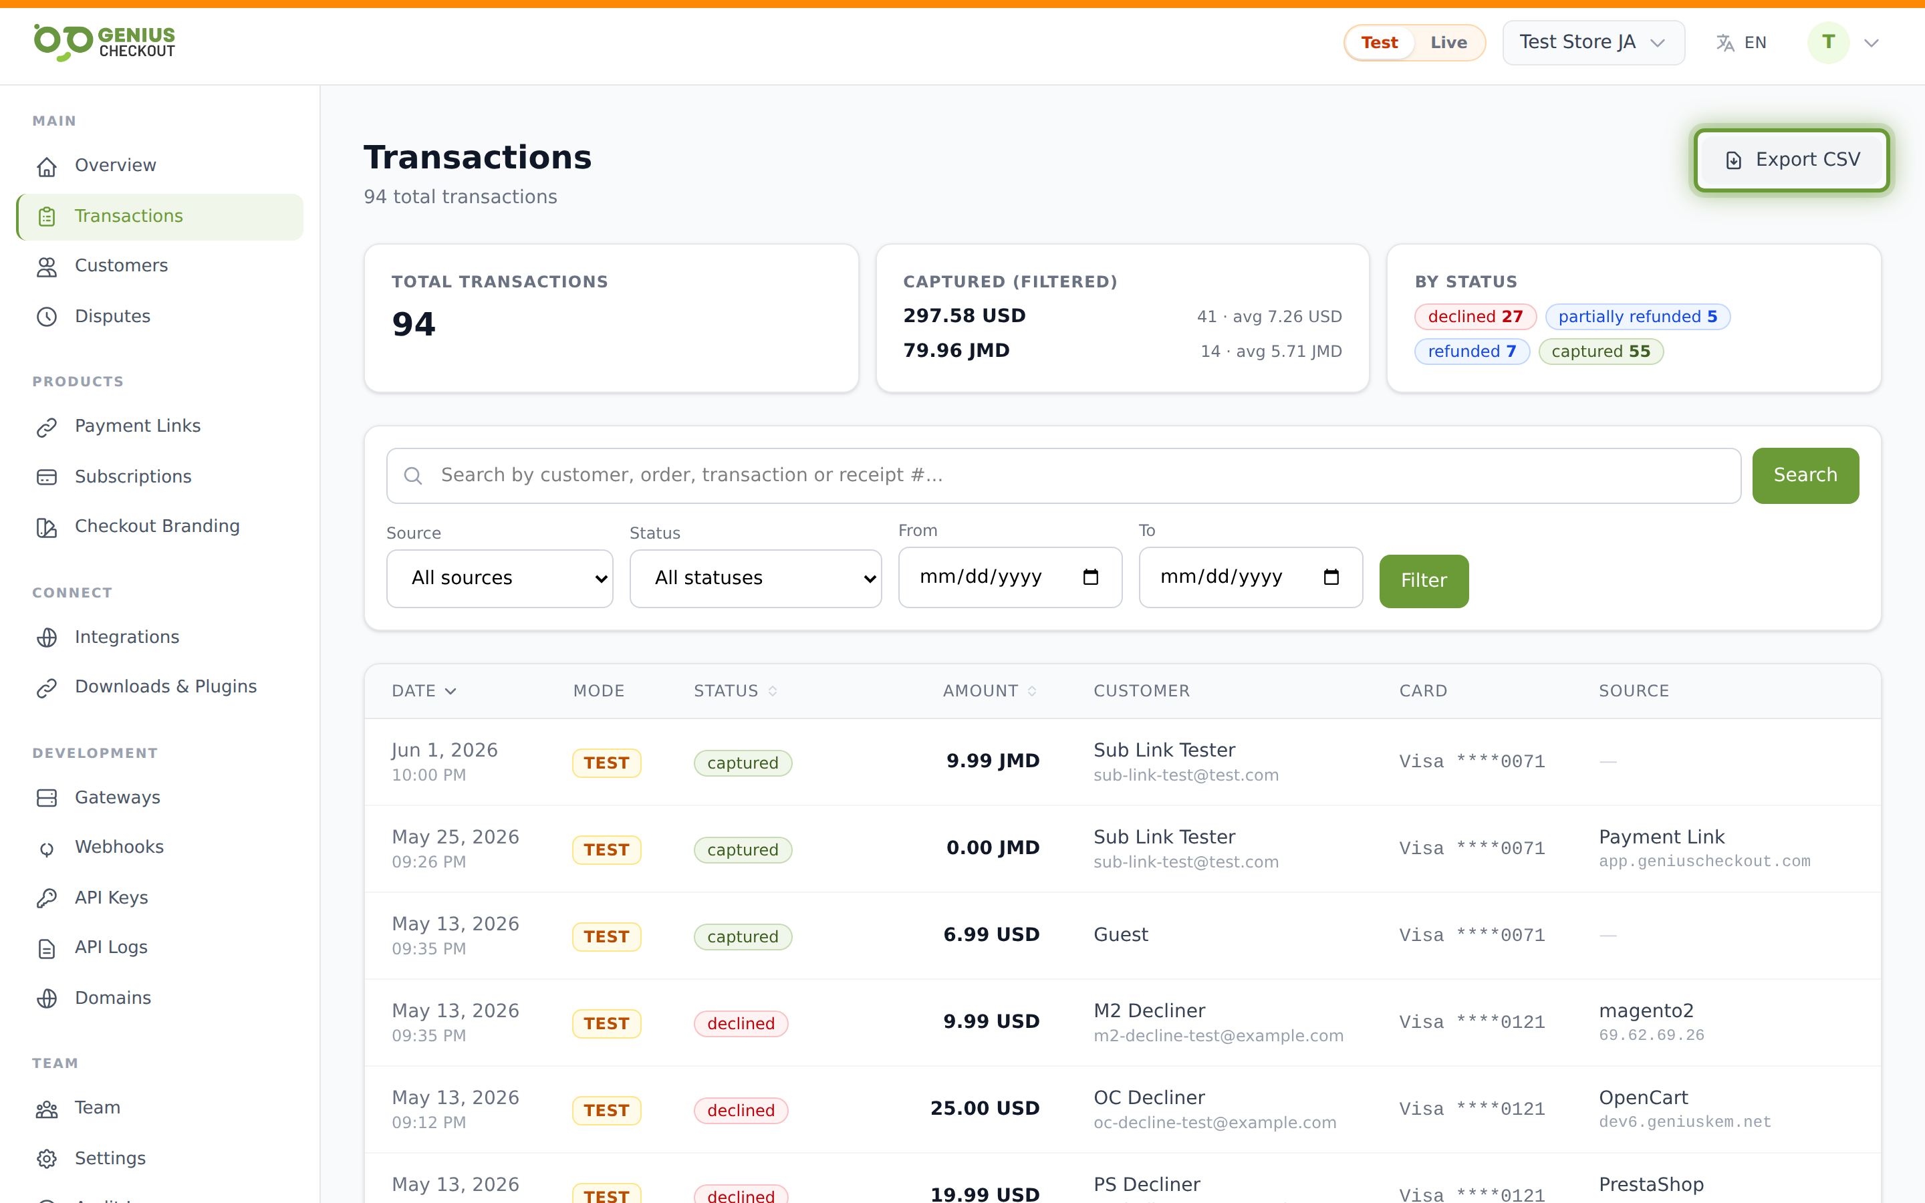Image resolution: width=1925 pixels, height=1203 pixels.
Task: Go to Overview in sidebar
Action: pos(159,166)
